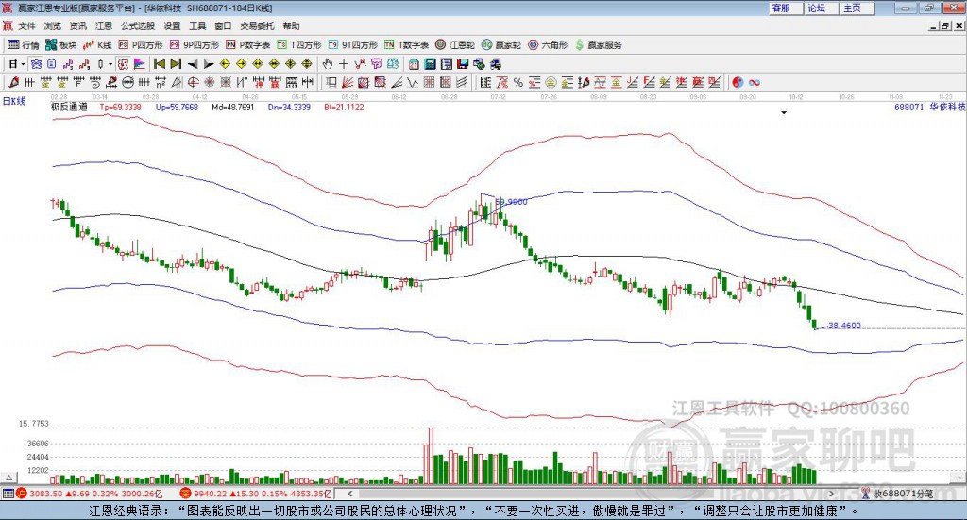Expand the candlestick style dropdown arrow
The image size is (967, 520).
[x=110, y=64]
